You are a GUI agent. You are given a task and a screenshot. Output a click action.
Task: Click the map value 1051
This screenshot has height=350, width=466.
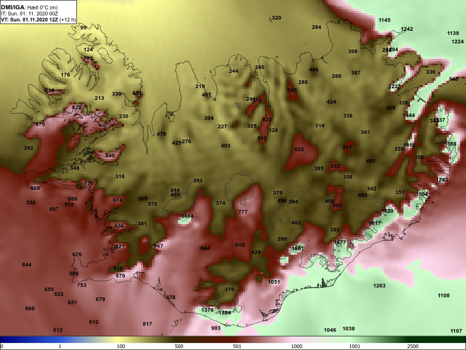[274, 282]
